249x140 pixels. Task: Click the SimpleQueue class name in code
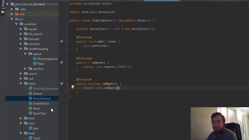101,21
